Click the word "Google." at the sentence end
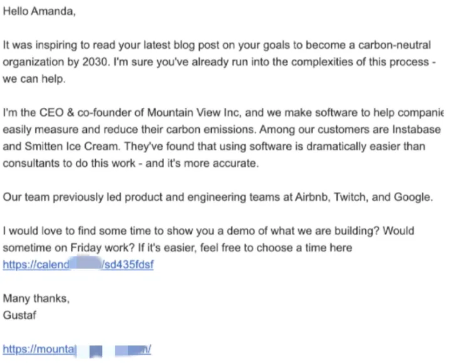The width and height of the screenshot is (451, 363). [x=413, y=197]
